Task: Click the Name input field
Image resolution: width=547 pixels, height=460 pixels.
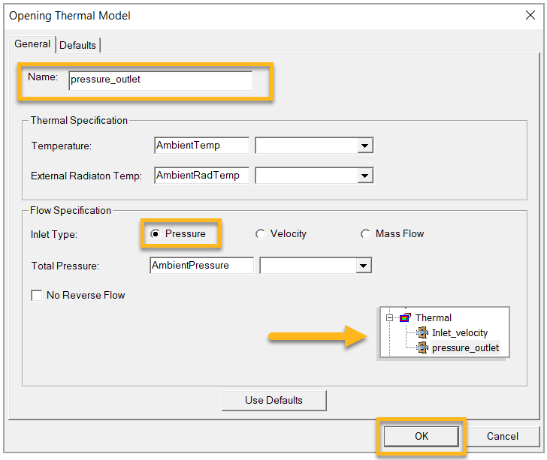Action: [x=160, y=80]
